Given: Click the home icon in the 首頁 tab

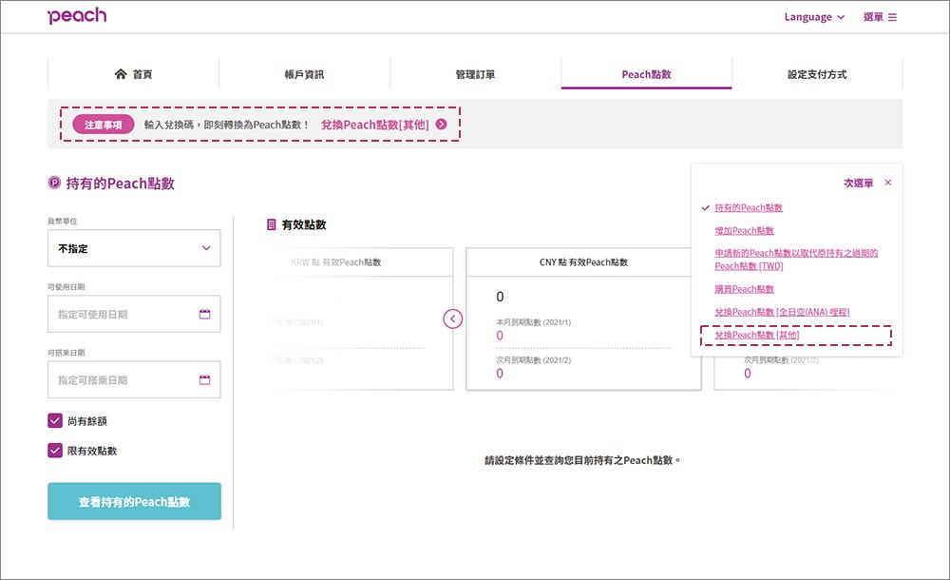Looking at the screenshot, I should pyautogui.click(x=121, y=74).
